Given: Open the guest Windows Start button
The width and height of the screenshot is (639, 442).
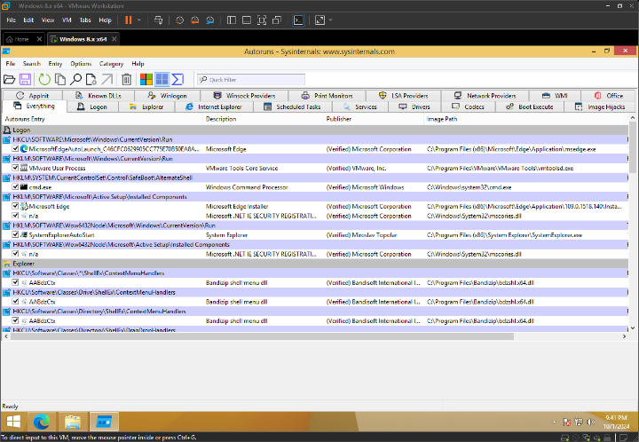Looking at the screenshot, I should (x=13, y=422).
